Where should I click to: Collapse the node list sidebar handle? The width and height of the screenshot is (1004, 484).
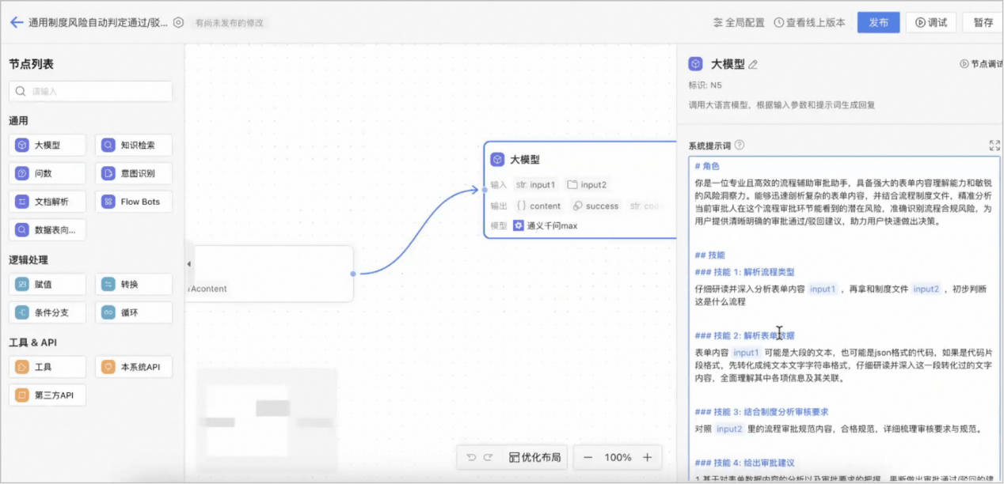188,263
